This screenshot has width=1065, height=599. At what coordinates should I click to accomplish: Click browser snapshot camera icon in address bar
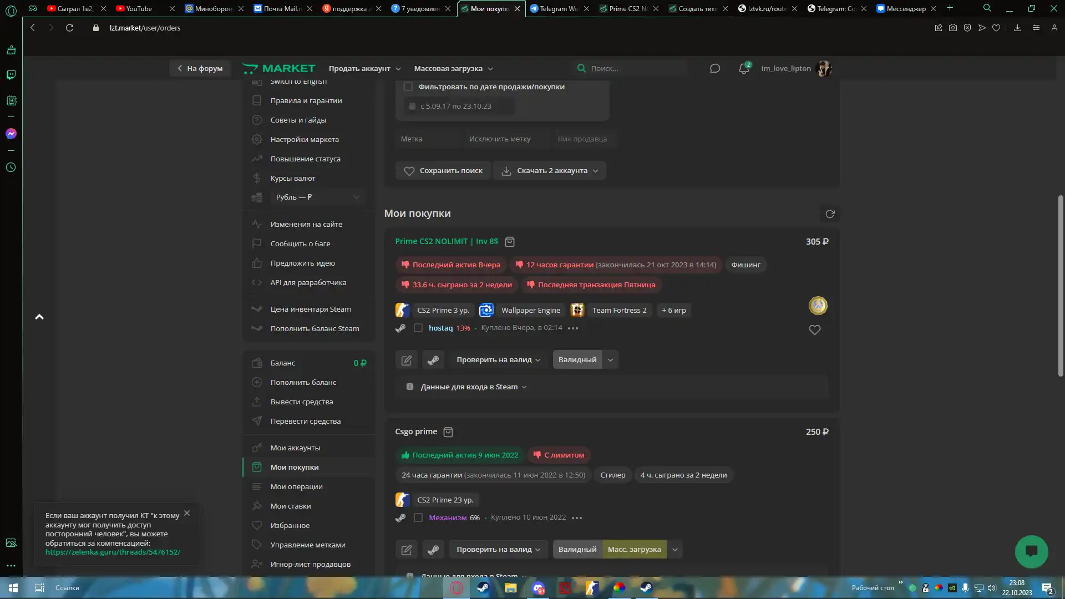[953, 28]
